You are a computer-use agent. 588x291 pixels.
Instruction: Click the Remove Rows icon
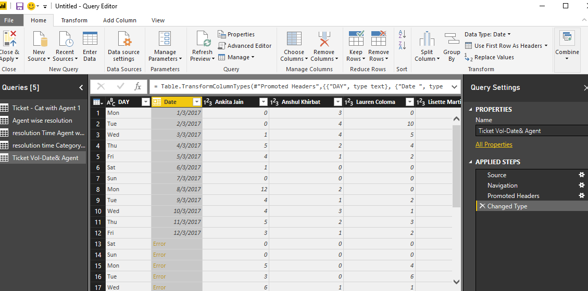tap(379, 39)
